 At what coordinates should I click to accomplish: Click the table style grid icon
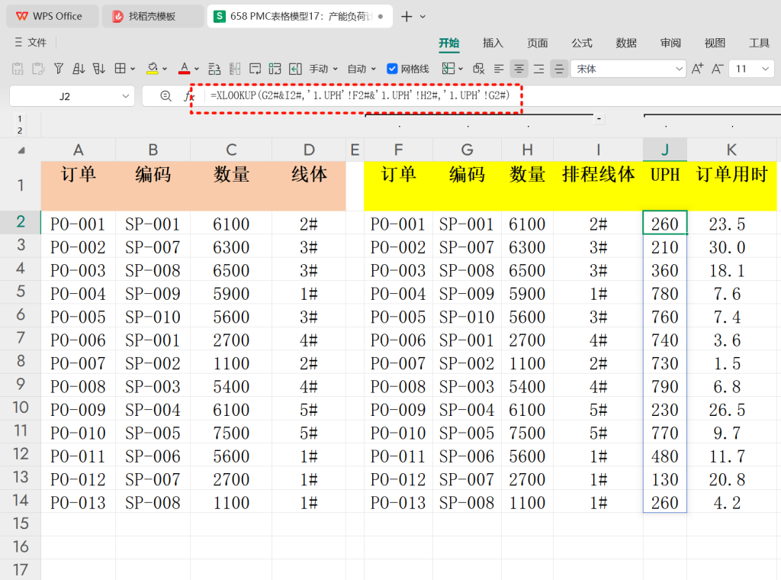(275, 69)
